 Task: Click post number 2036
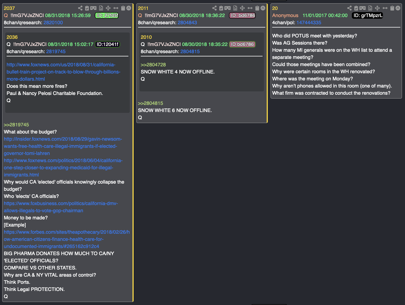12,37
